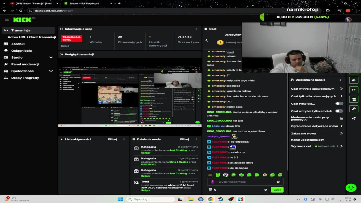Open the chat settings gear icon
This screenshot has height=203, width=361.
266,190
